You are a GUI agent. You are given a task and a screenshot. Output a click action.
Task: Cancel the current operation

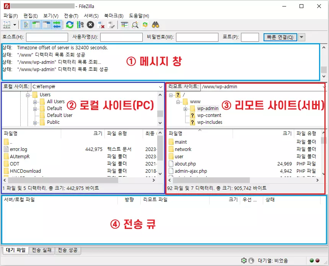tap(90, 24)
